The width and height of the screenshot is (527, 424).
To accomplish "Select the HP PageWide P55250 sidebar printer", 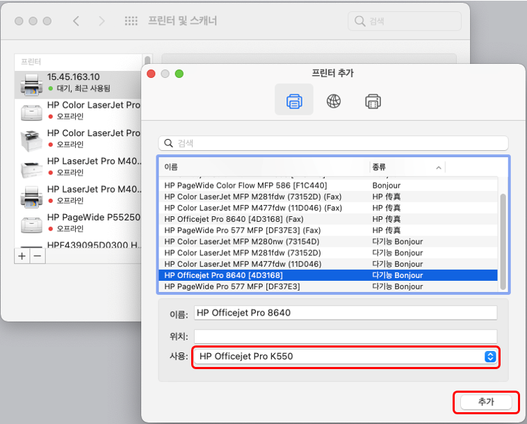I will point(78,223).
